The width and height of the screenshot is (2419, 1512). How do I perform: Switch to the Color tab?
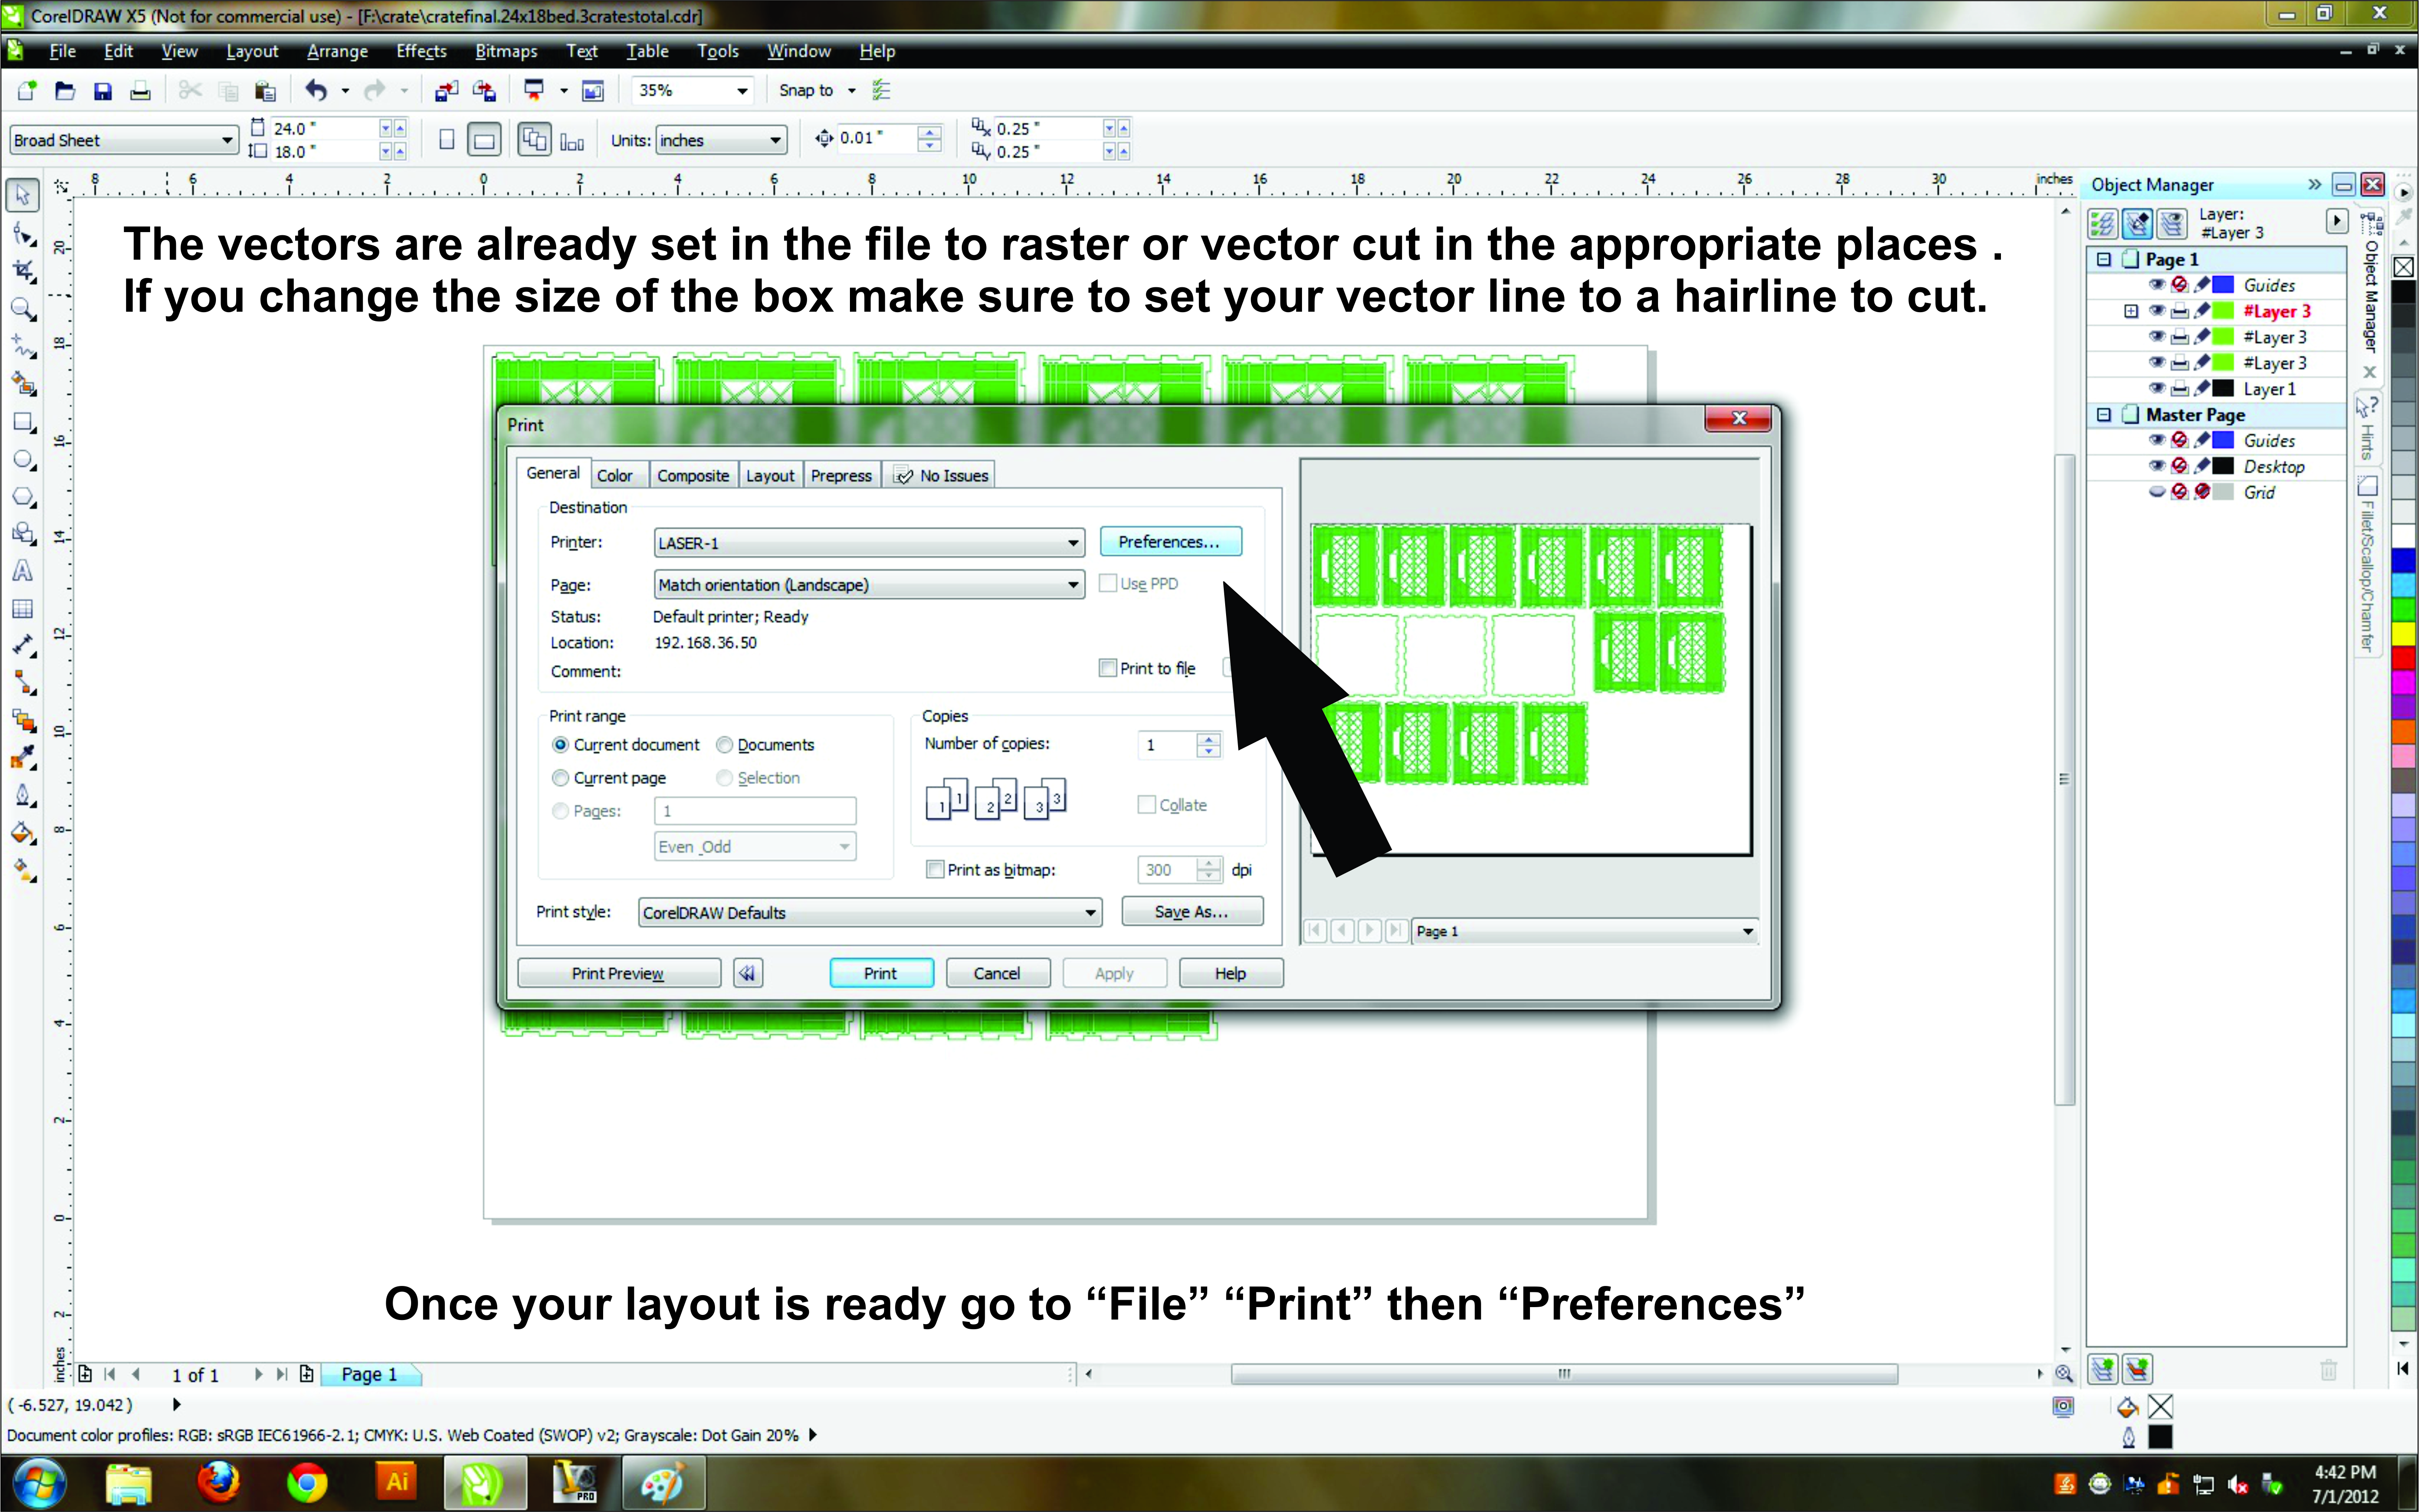[x=615, y=476]
